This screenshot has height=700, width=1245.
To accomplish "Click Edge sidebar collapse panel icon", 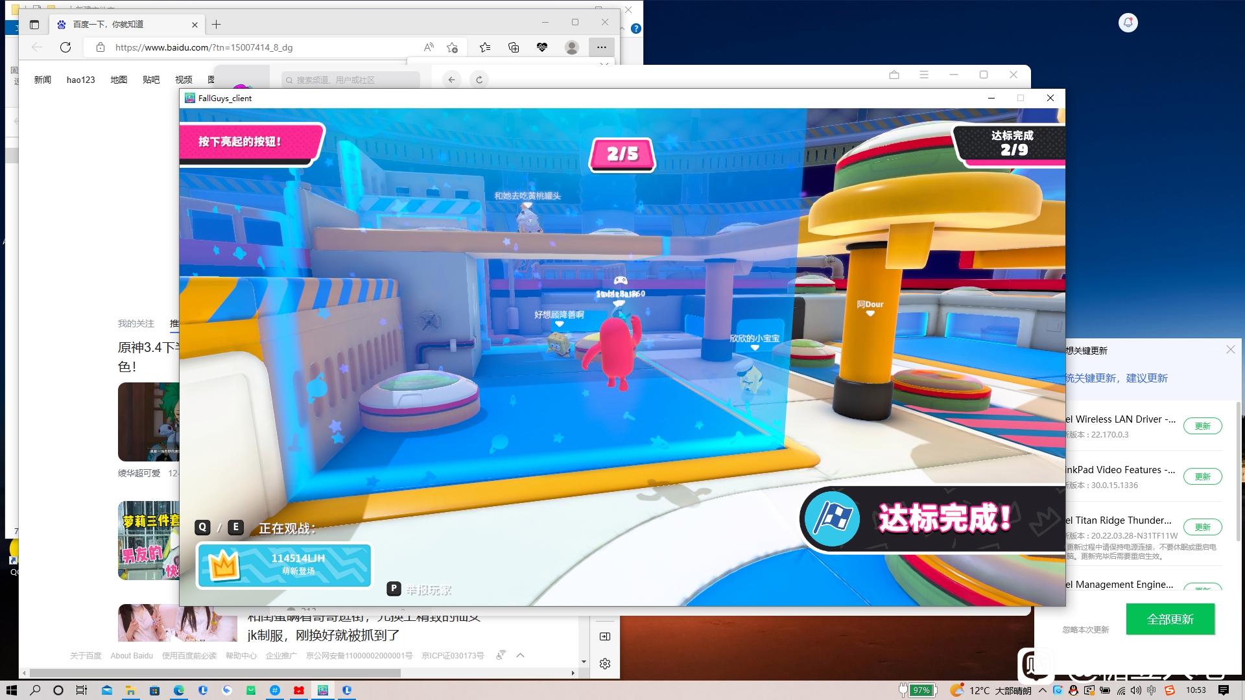I will (605, 636).
